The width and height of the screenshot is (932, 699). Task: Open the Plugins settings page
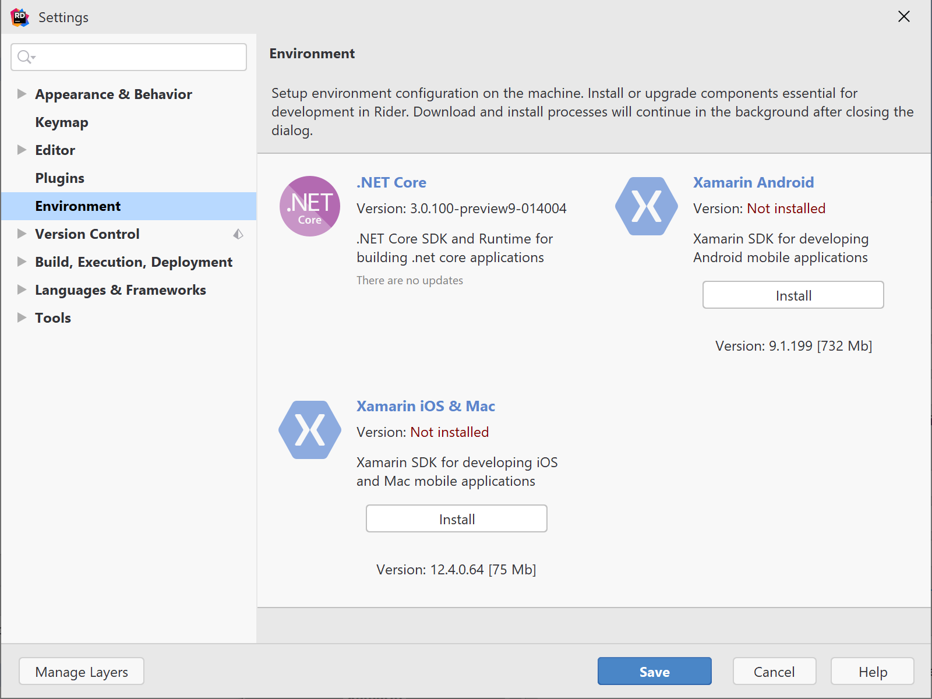pyautogui.click(x=60, y=178)
